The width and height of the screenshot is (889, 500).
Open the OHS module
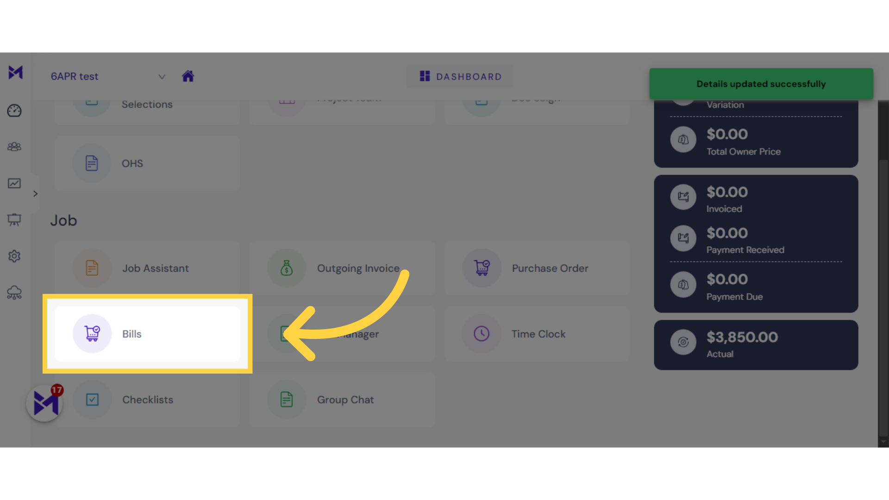click(x=132, y=163)
